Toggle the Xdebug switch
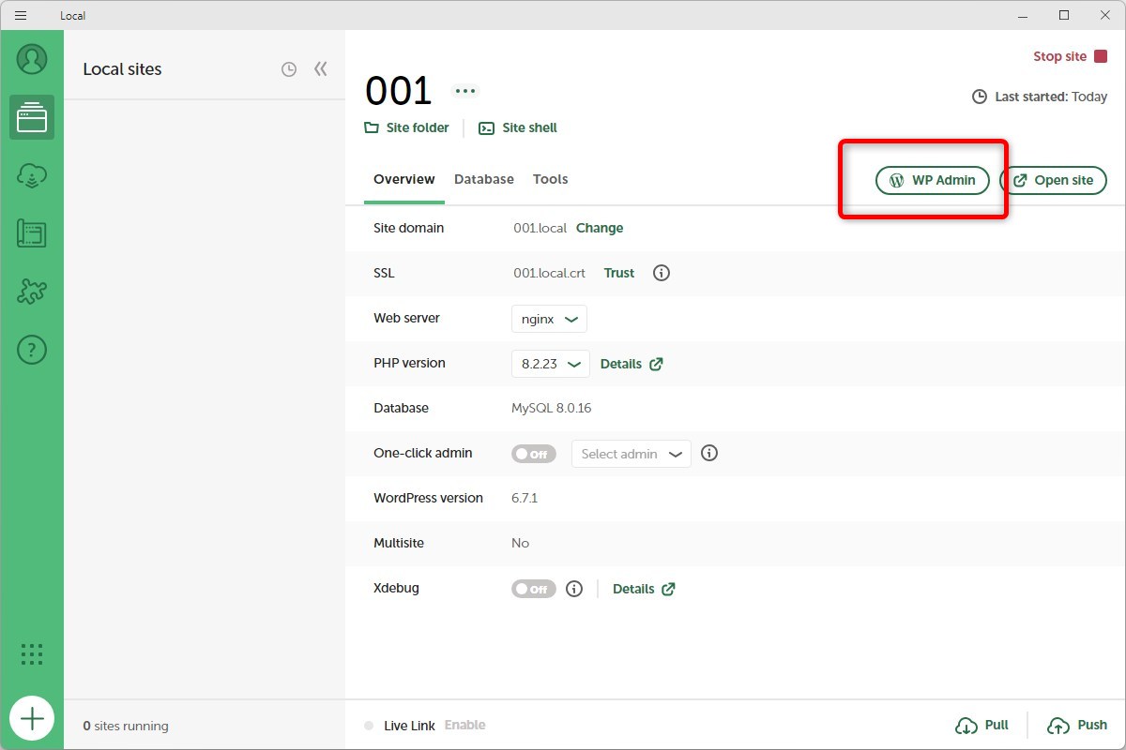 coord(534,589)
